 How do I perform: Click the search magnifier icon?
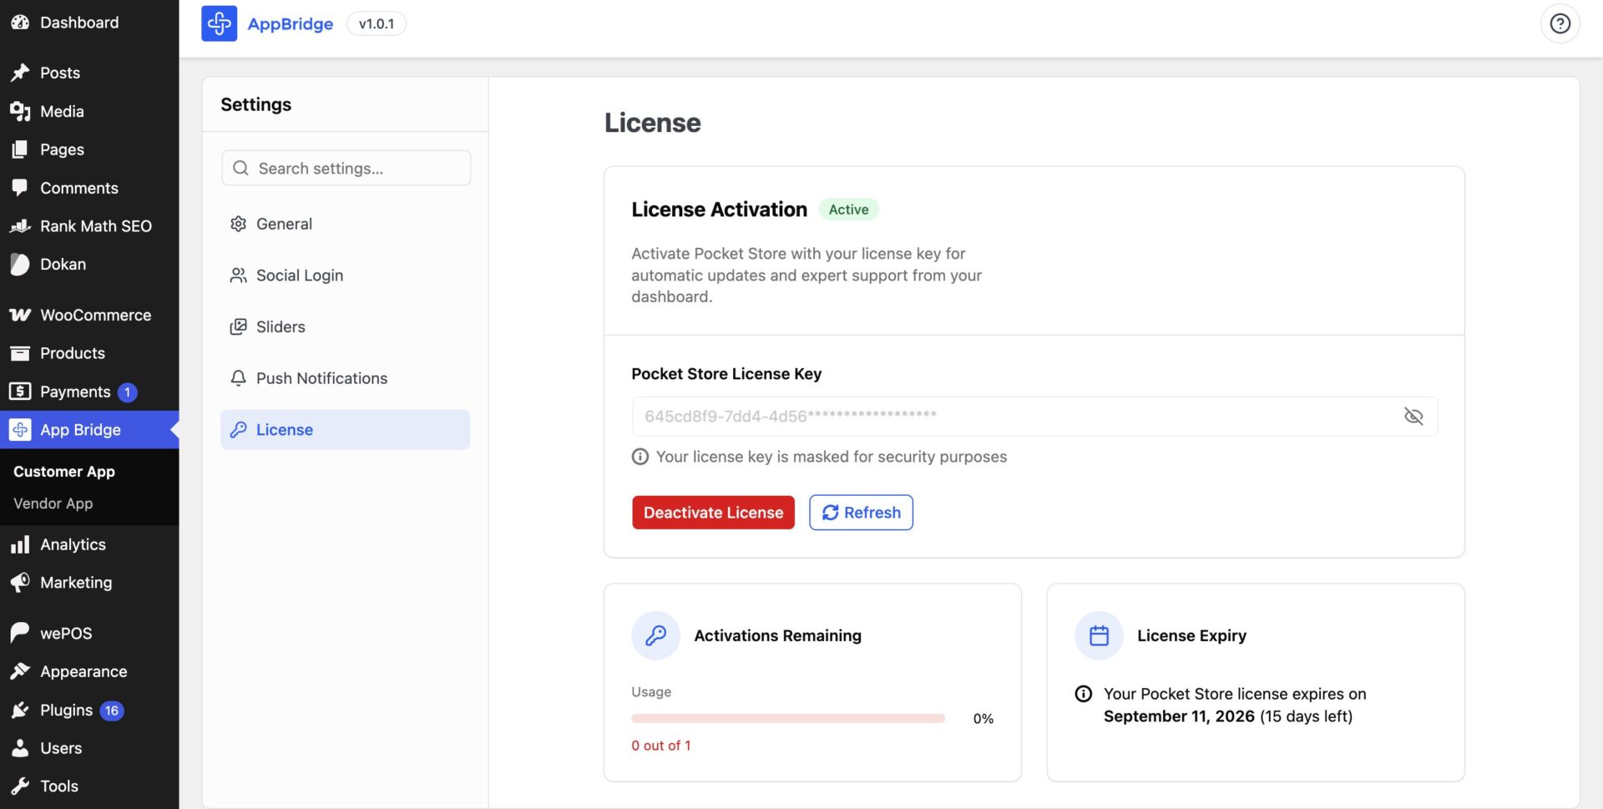pos(240,168)
